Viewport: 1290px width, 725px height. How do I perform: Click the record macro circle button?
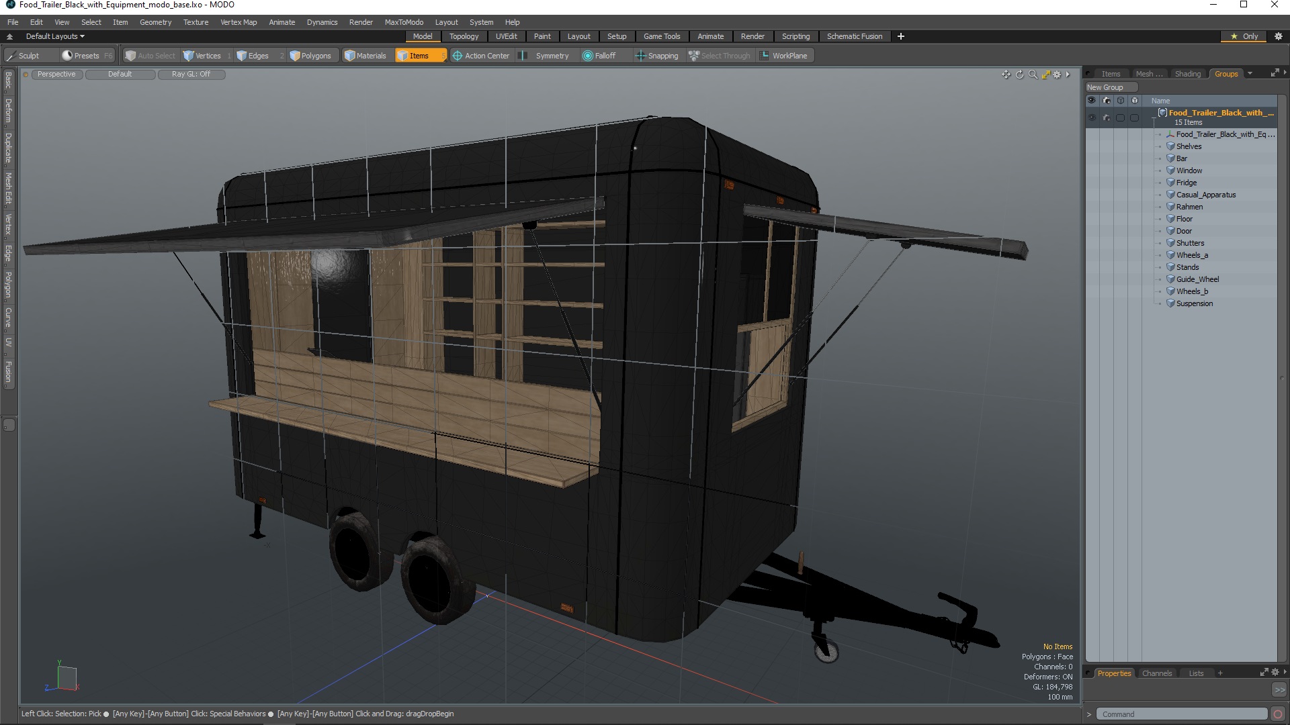[1278, 714]
